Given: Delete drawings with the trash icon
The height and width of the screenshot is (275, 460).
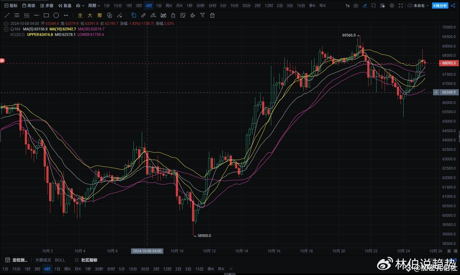Looking at the screenshot, I should click(212, 15).
